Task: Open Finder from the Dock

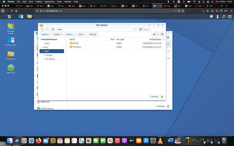Action: [10, 141]
